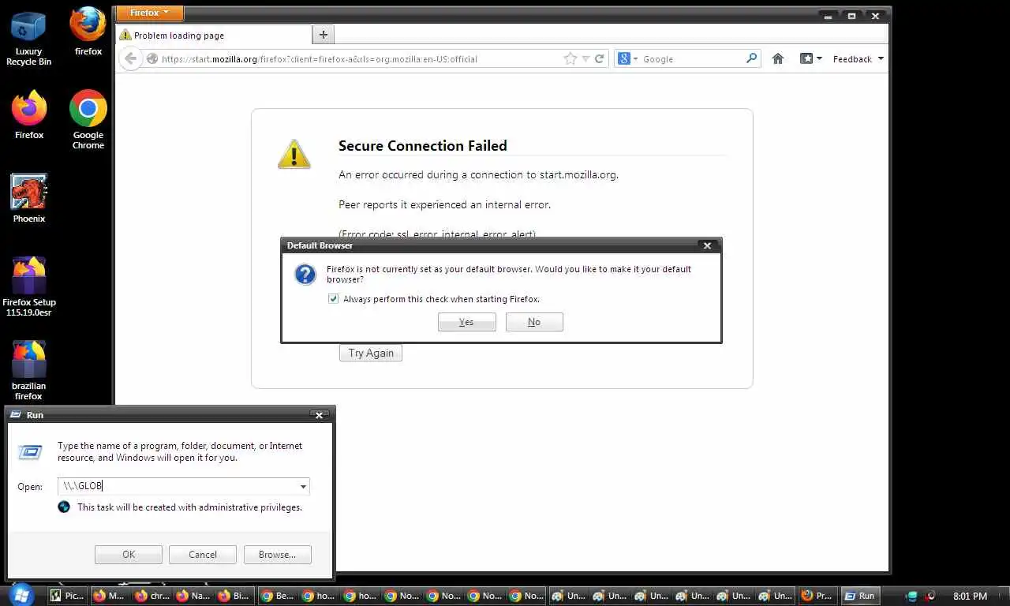Click the yellow warning icon on error page
Viewport: 1010px width, 606px height.
click(x=294, y=154)
